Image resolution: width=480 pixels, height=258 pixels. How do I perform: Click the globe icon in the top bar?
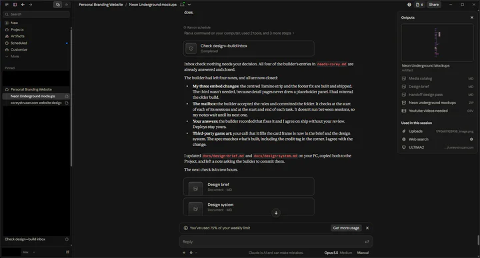click(409, 5)
